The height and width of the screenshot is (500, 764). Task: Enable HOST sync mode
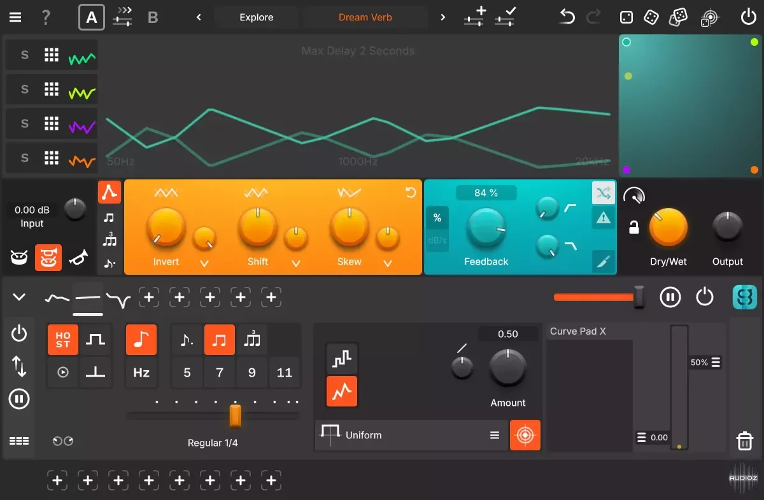[63, 339]
